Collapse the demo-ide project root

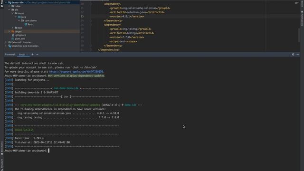[6, 2]
